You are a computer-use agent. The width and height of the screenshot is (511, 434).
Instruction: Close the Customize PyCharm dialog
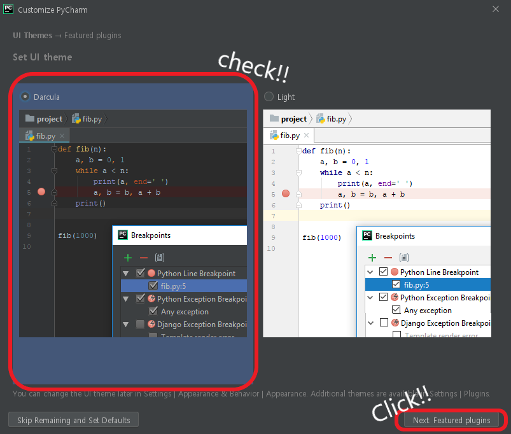(496, 9)
